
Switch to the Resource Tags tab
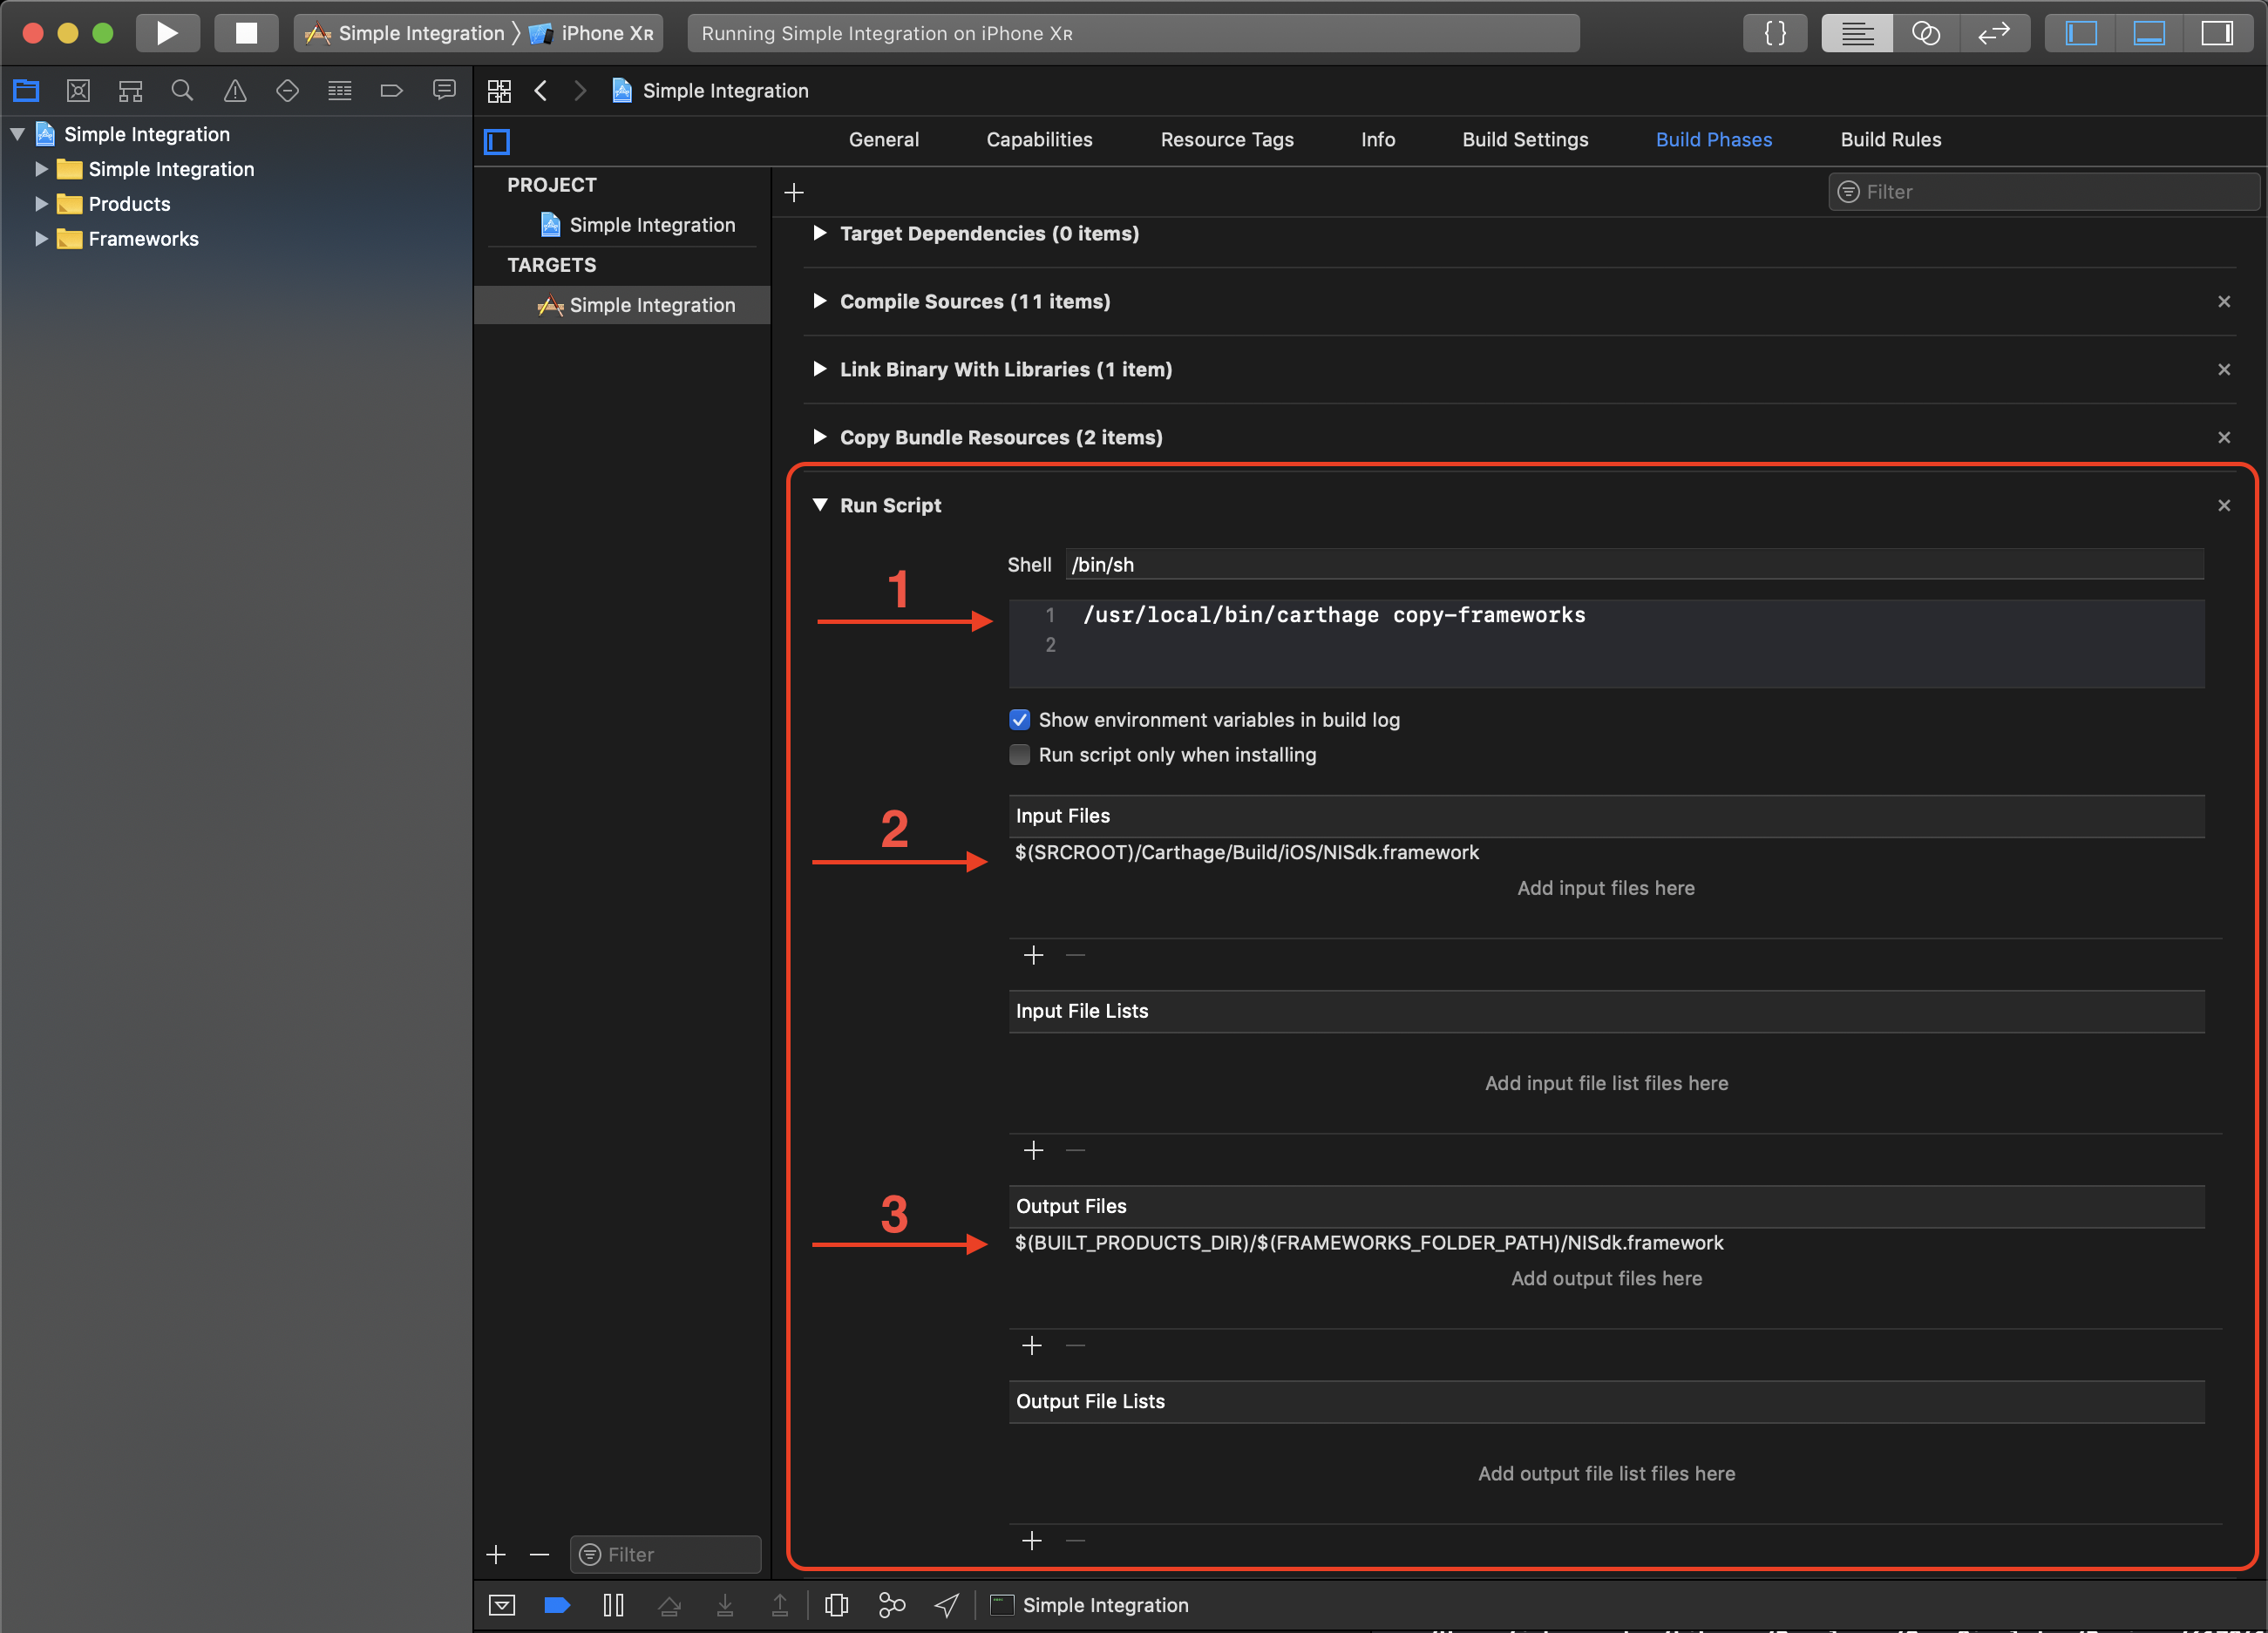[x=1226, y=140]
